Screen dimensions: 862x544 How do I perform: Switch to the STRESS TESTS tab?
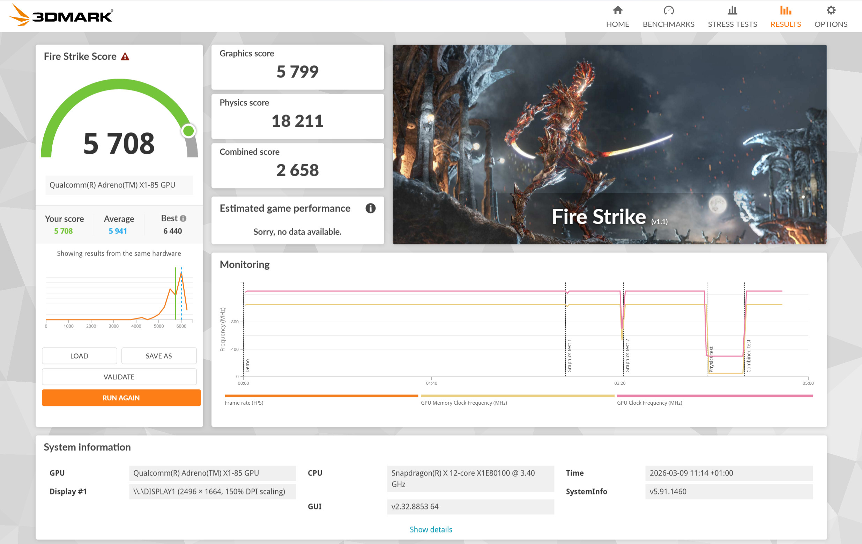(x=732, y=24)
